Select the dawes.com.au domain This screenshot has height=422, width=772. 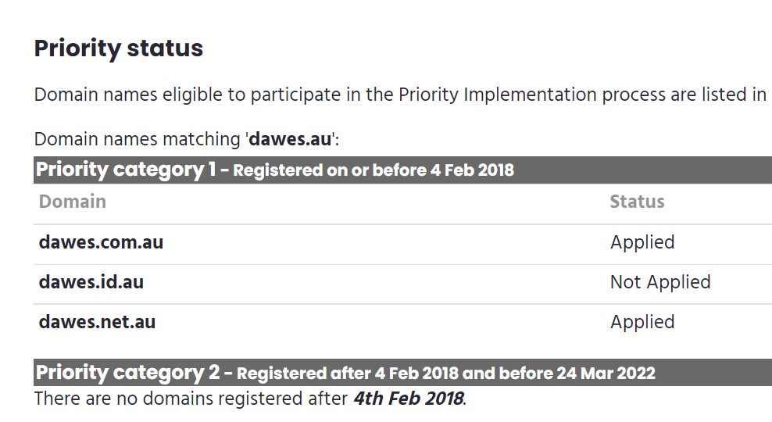[101, 242]
